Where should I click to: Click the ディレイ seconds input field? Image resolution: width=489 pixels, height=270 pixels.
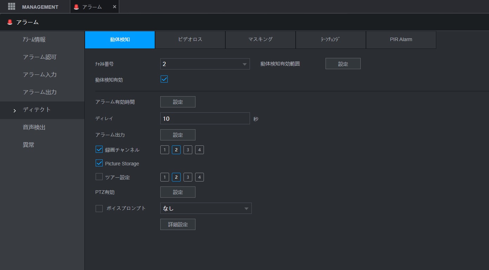(x=205, y=118)
